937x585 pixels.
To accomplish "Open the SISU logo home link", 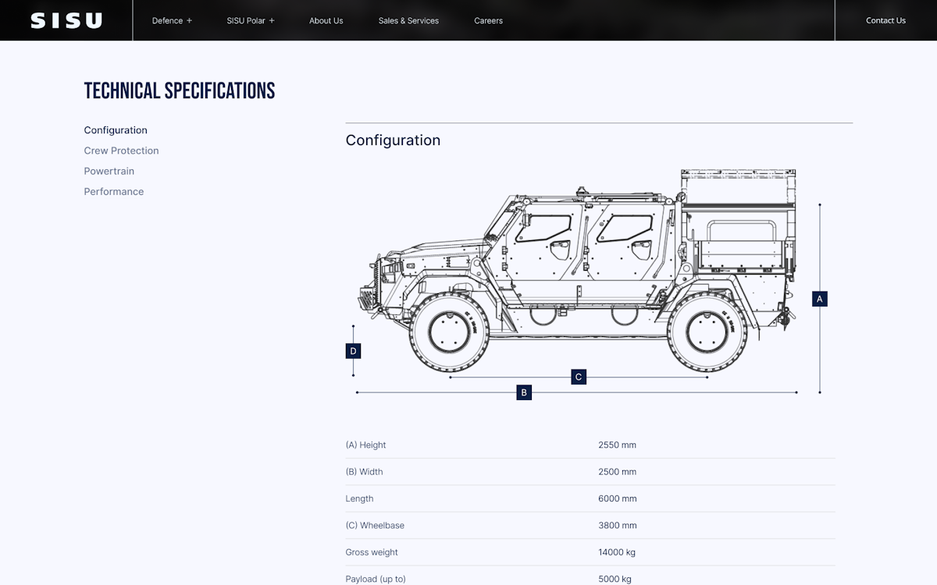I will pyautogui.click(x=66, y=20).
